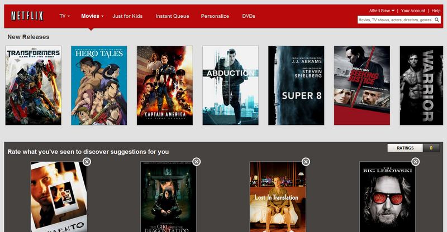
Task: Open the Abduction movie poster
Action: coord(230,85)
